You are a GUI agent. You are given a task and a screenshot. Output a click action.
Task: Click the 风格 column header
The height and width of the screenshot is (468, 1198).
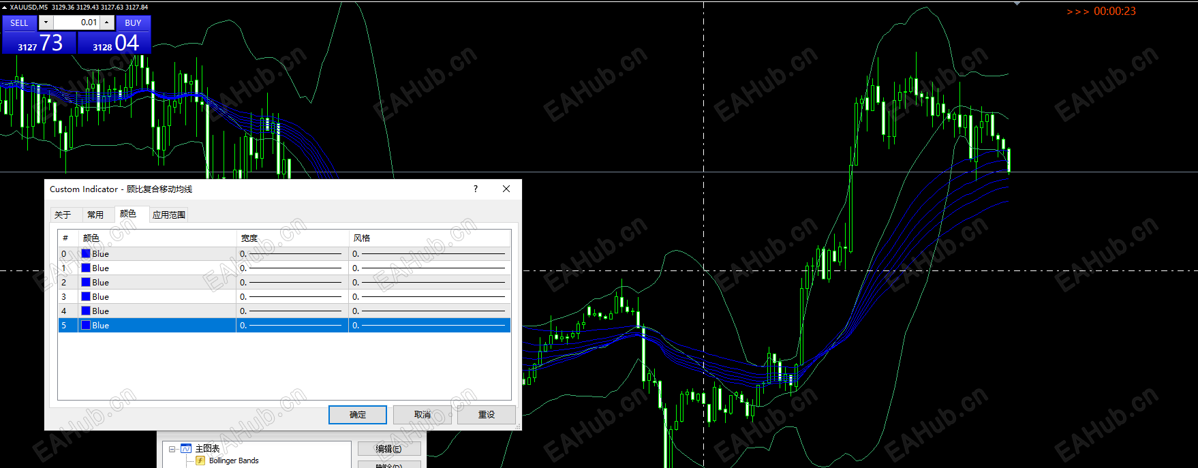coord(429,238)
